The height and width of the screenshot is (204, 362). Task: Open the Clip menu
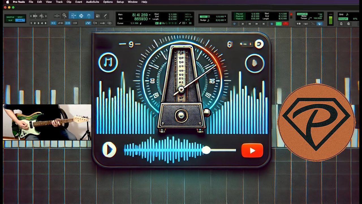(69, 2)
